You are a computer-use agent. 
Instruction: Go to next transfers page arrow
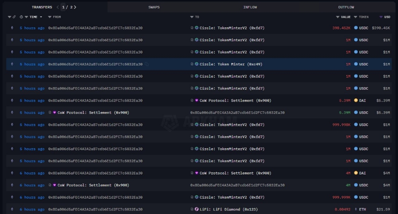click(75, 7)
